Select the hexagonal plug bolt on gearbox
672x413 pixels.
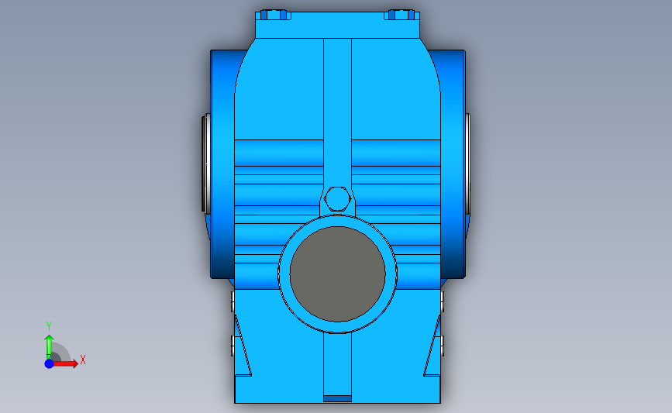point(337,199)
